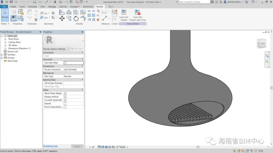Close the Project Browser panel
Viewport: 273px width, 153px height.
[x=41, y=32]
